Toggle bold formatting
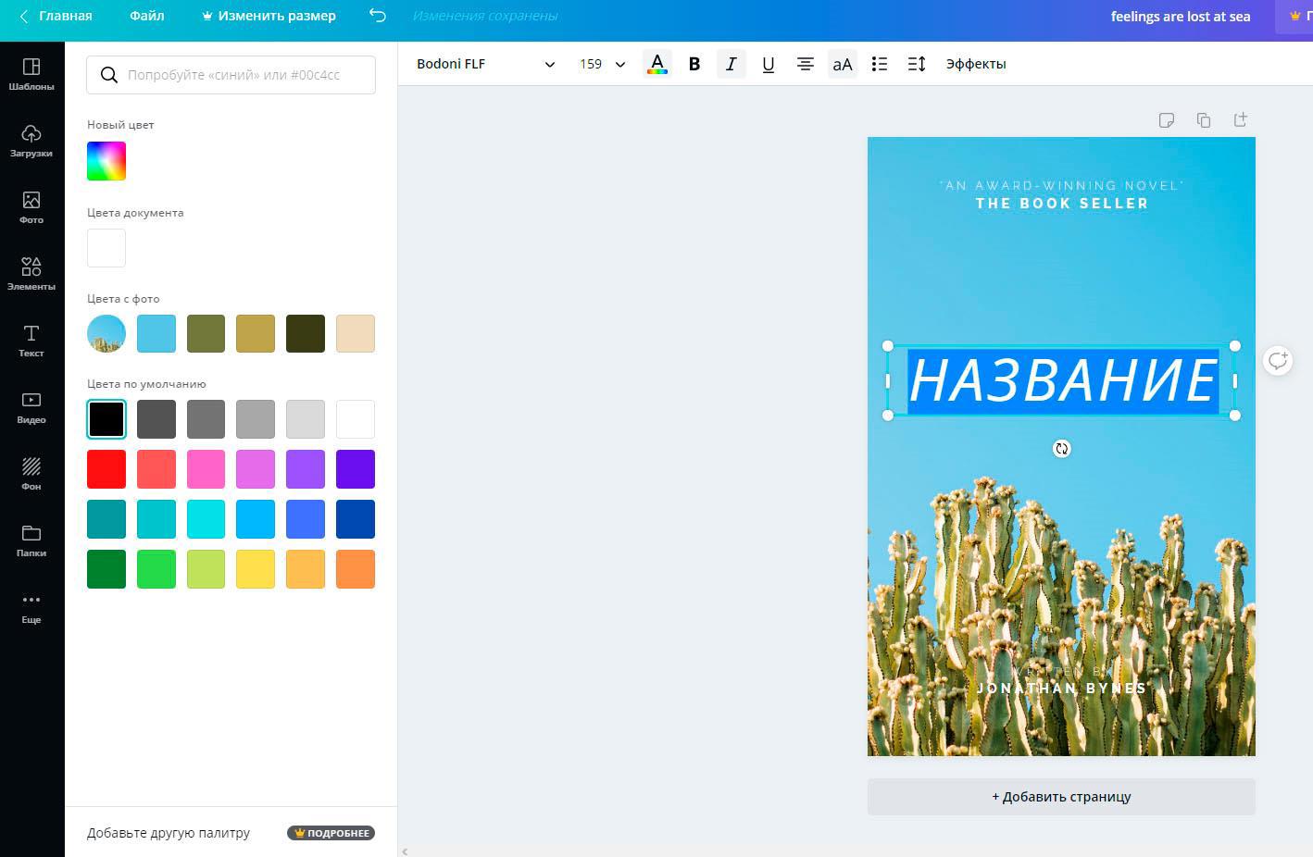Screen dimensions: 1313x857 pos(694,64)
